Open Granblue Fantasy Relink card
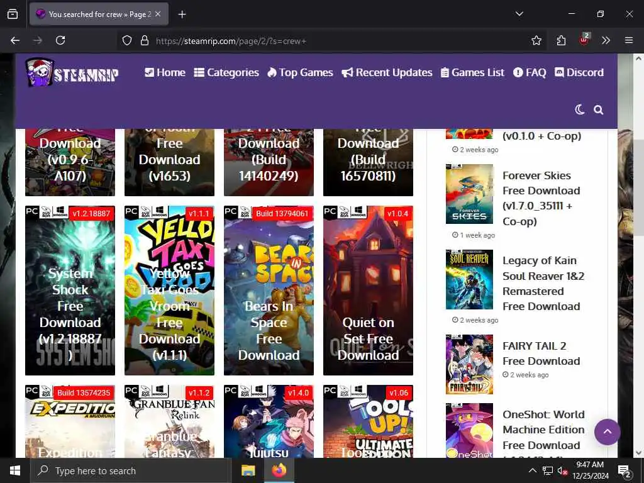This screenshot has width=644, height=483. tap(170, 421)
